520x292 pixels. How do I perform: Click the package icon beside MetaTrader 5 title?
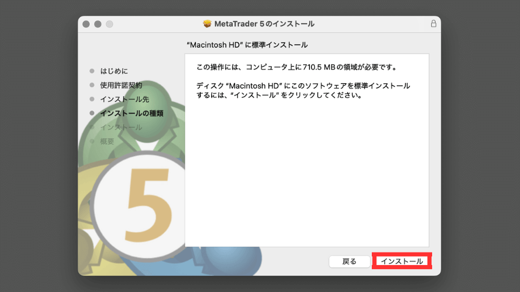(207, 23)
